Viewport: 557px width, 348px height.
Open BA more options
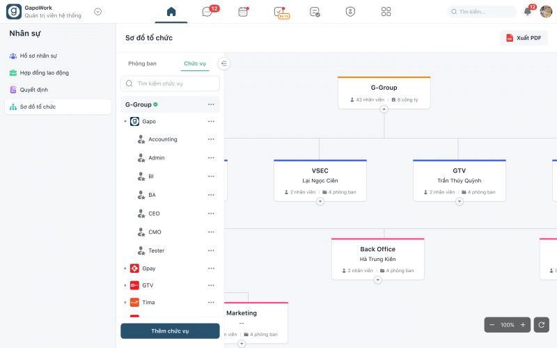coord(211,195)
